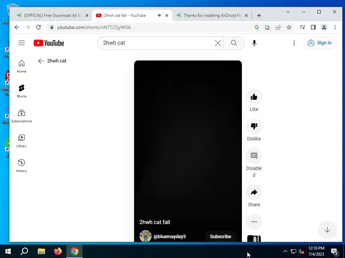Open the notification center
The image size is (345, 258).
(x=335, y=251)
